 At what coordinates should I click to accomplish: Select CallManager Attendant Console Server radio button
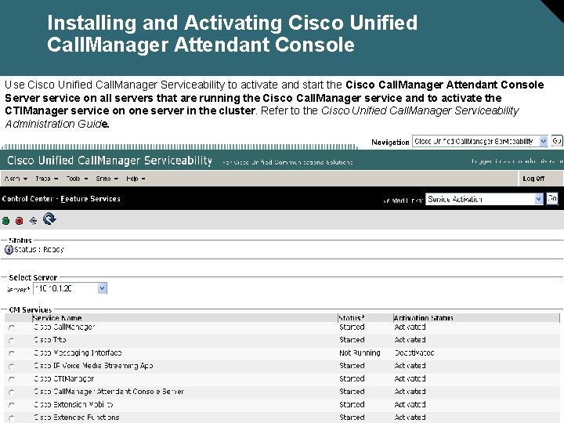[x=12, y=392]
